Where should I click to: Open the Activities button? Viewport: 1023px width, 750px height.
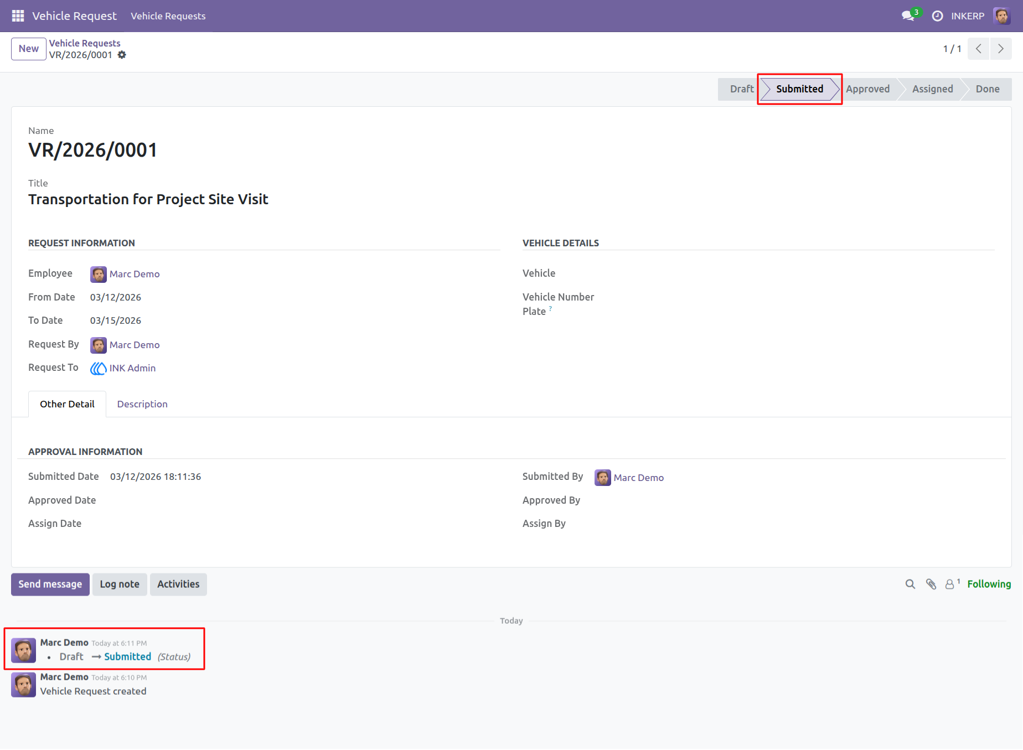pos(178,585)
